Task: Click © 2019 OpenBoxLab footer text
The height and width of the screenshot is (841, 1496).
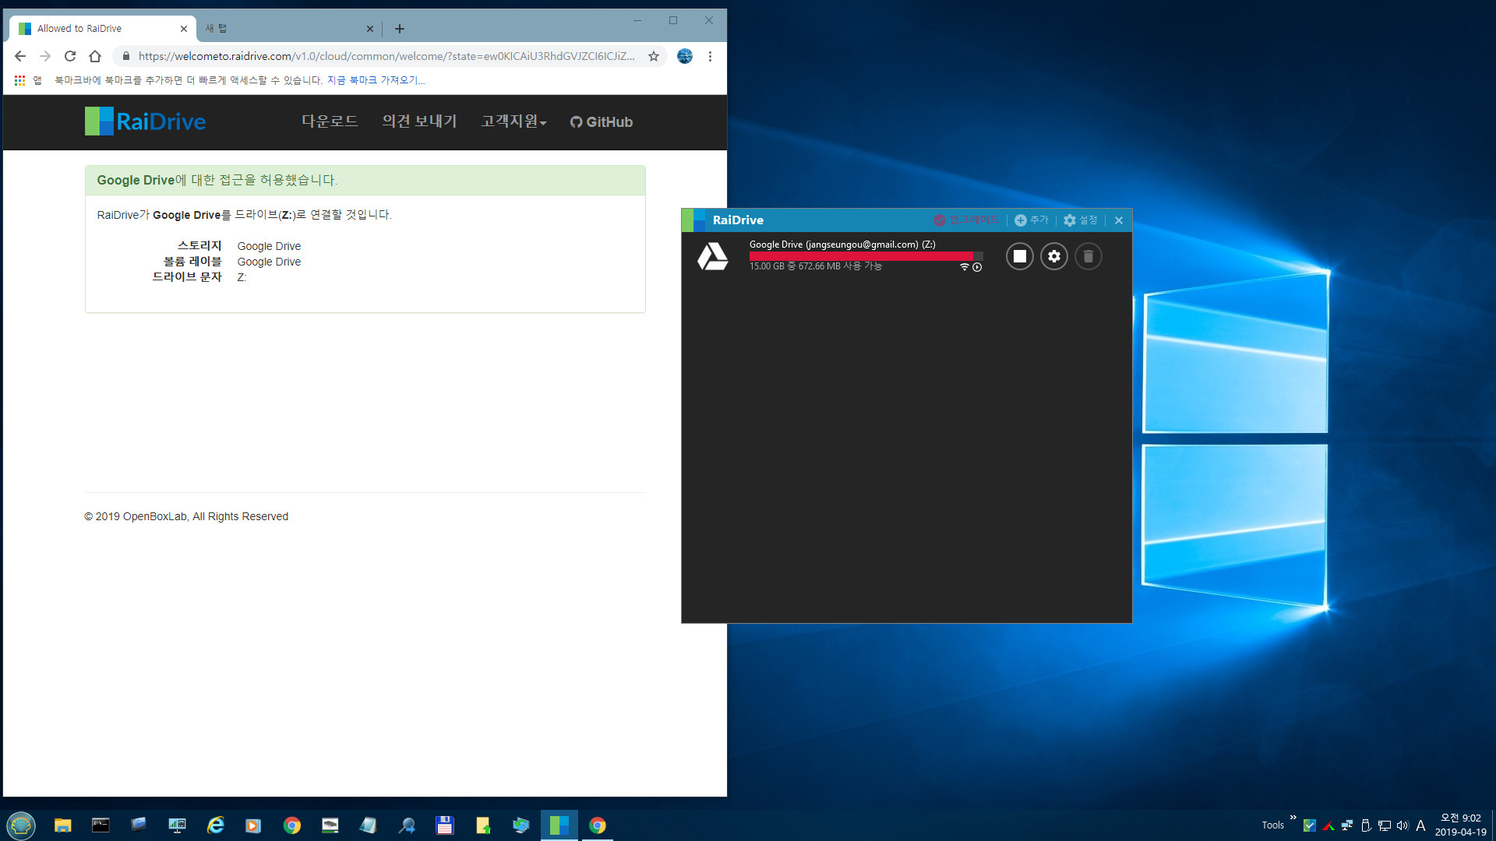Action: tap(186, 516)
